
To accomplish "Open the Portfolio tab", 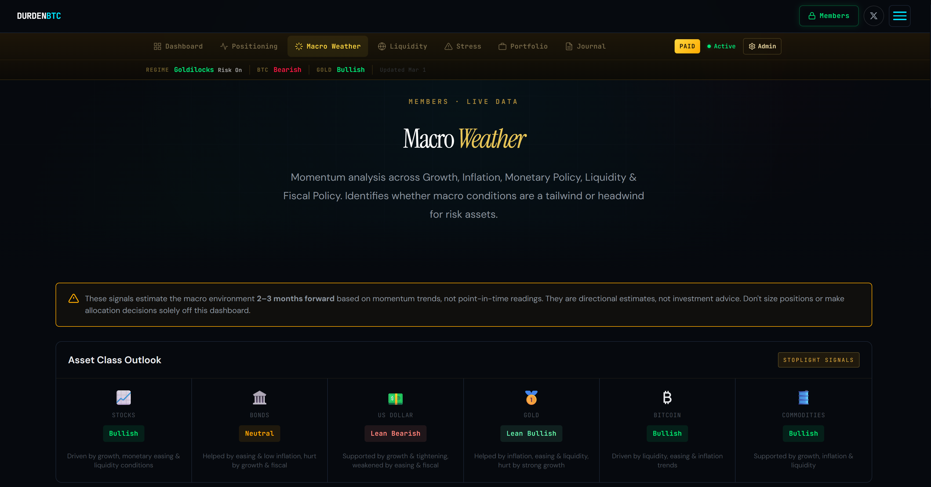I will pos(523,46).
